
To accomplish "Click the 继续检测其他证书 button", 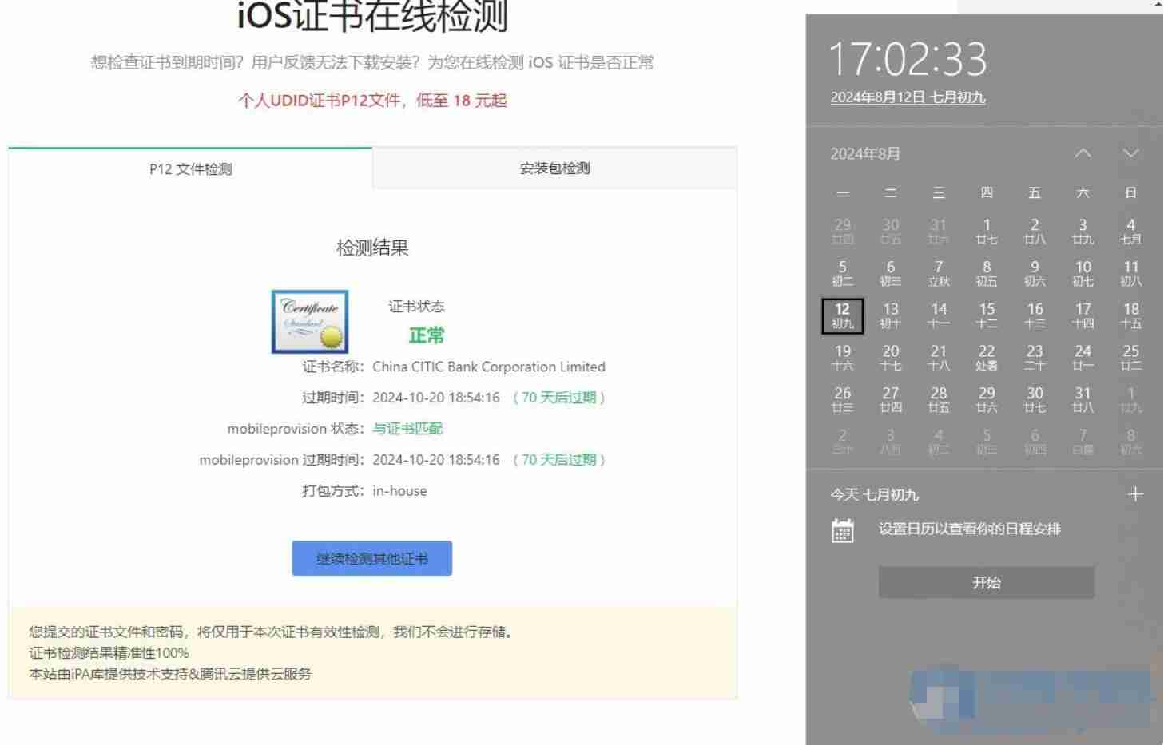I will (371, 557).
